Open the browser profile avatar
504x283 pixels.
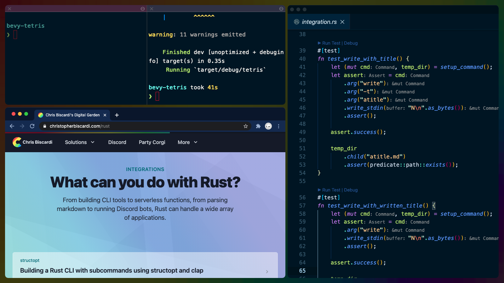pyautogui.click(x=268, y=126)
